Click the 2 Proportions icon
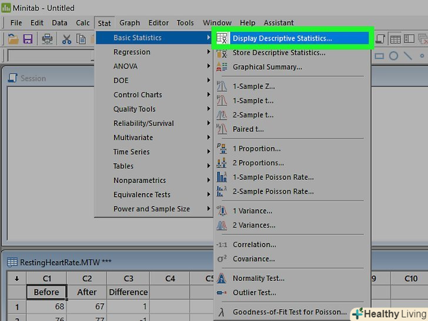The height and width of the screenshot is (321, 428). coord(222,163)
